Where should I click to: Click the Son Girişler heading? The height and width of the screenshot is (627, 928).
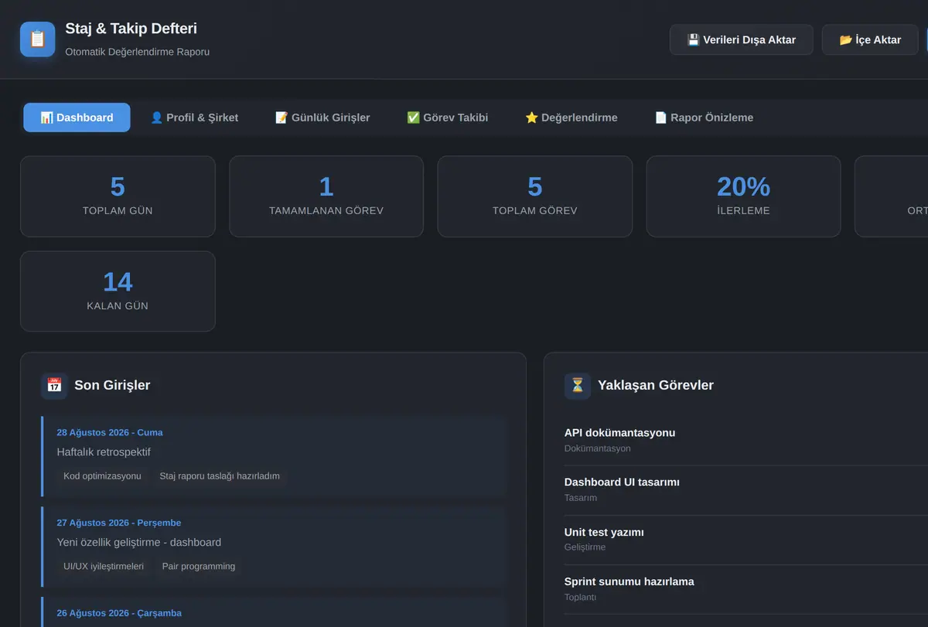[112, 385]
